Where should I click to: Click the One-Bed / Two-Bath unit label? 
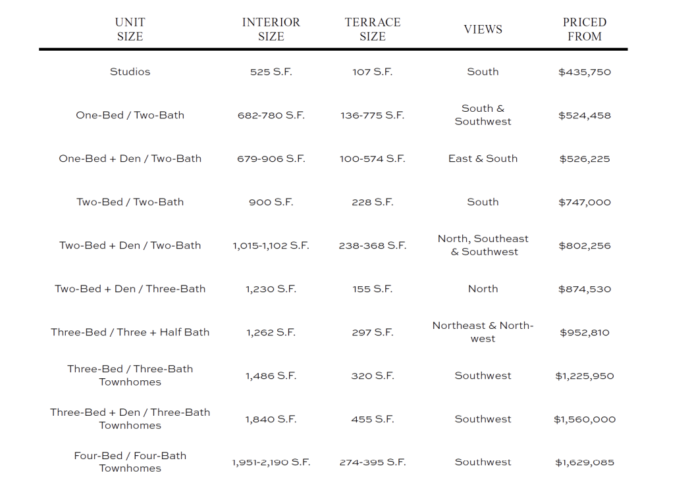point(130,115)
